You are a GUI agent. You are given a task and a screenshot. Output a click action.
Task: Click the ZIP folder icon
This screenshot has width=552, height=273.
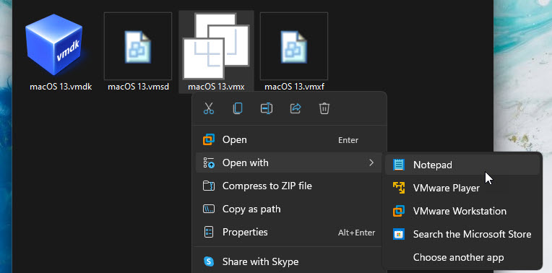point(209,186)
